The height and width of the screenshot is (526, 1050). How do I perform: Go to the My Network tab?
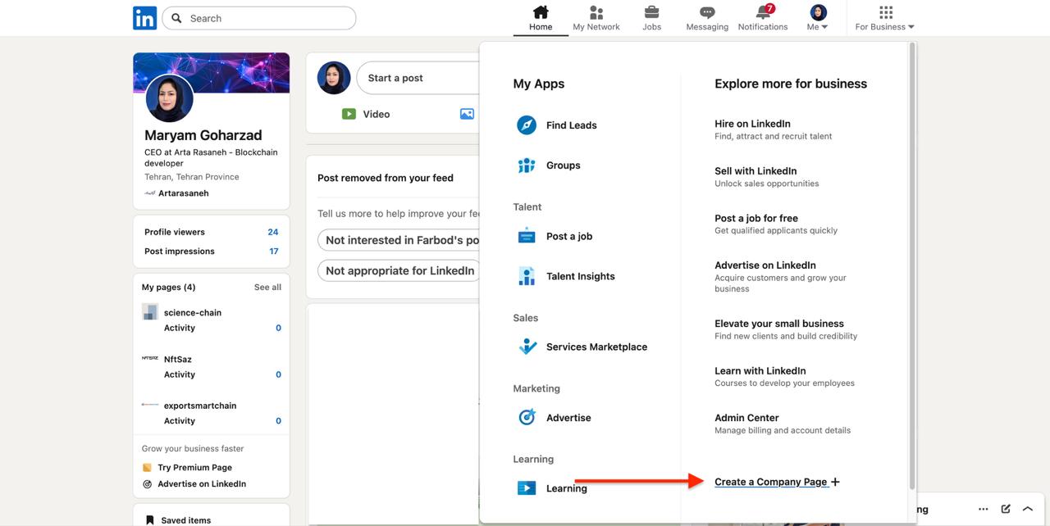(596, 18)
